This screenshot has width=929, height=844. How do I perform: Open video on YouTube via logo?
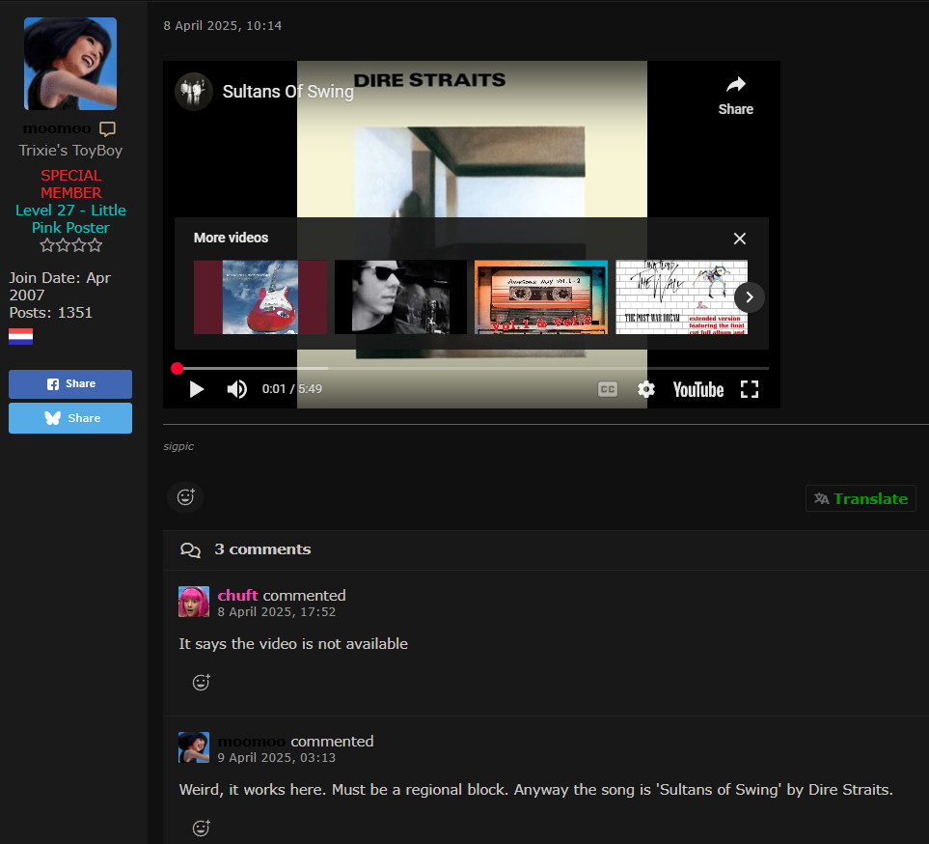pos(697,389)
